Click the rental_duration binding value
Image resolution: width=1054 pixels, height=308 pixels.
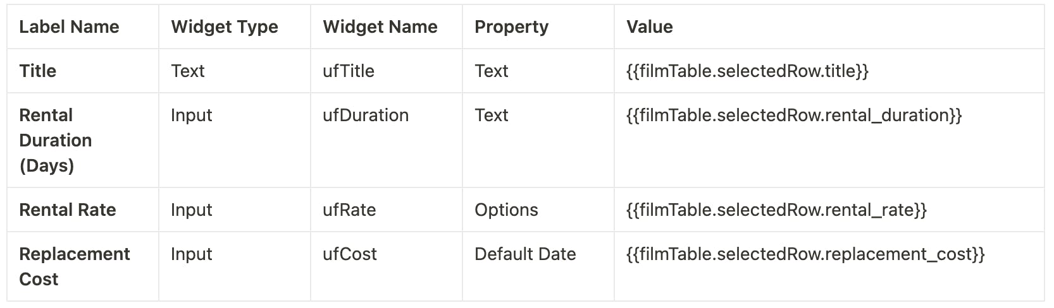point(794,115)
